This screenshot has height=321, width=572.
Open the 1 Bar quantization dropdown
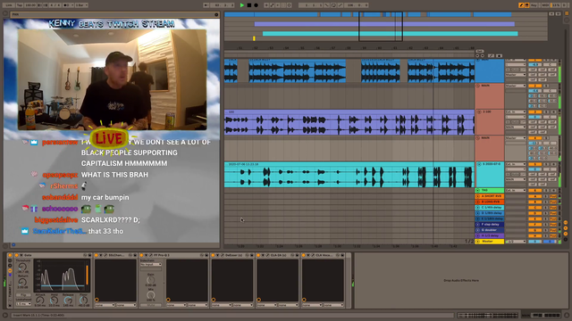point(81,5)
